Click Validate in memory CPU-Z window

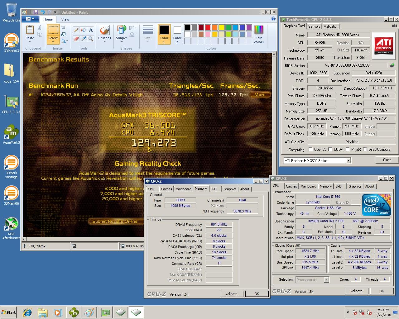[231, 294]
